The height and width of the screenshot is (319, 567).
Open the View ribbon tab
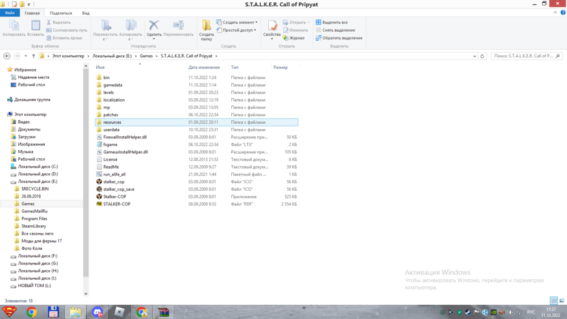[86, 12]
